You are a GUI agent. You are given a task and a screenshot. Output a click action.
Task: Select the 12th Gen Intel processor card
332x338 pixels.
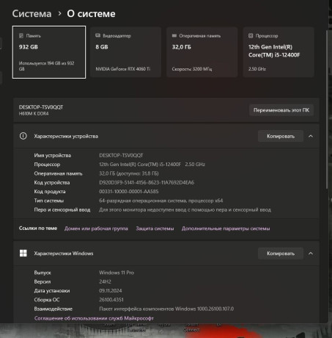tap(278, 52)
